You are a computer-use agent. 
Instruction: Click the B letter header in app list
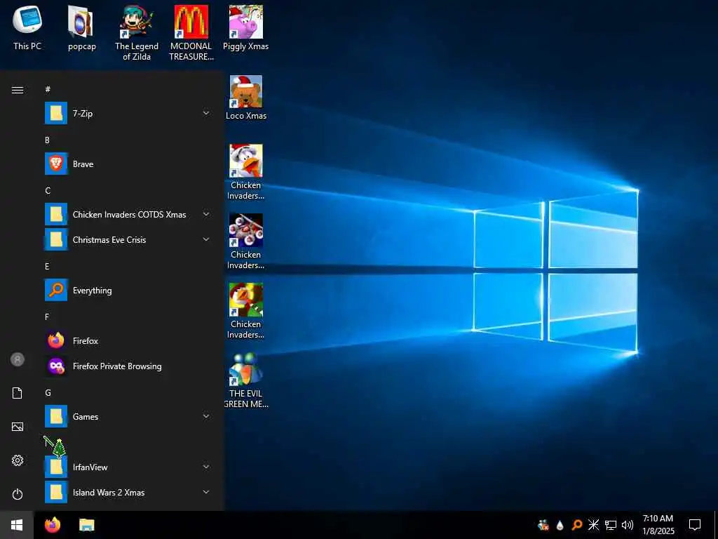point(47,140)
